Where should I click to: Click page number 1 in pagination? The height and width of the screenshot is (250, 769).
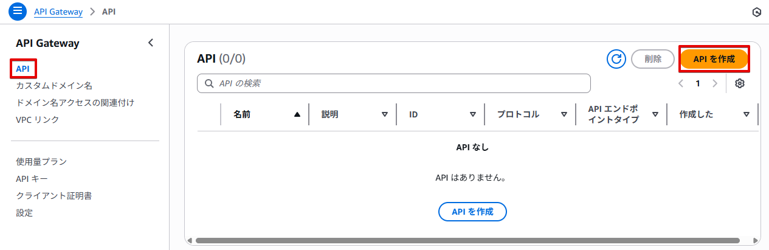pyautogui.click(x=698, y=83)
